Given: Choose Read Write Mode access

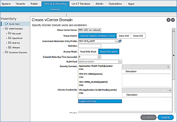Looking at the screenshot, I should point(109,52).
